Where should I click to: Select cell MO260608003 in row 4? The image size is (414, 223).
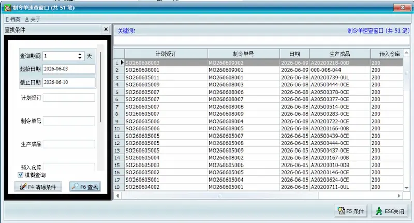coord(243,85)
